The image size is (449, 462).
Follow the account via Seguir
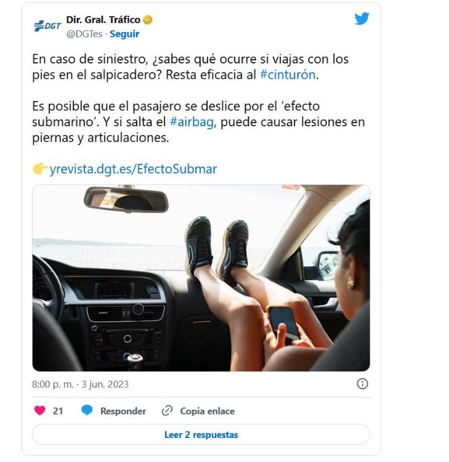coord(124,34)
